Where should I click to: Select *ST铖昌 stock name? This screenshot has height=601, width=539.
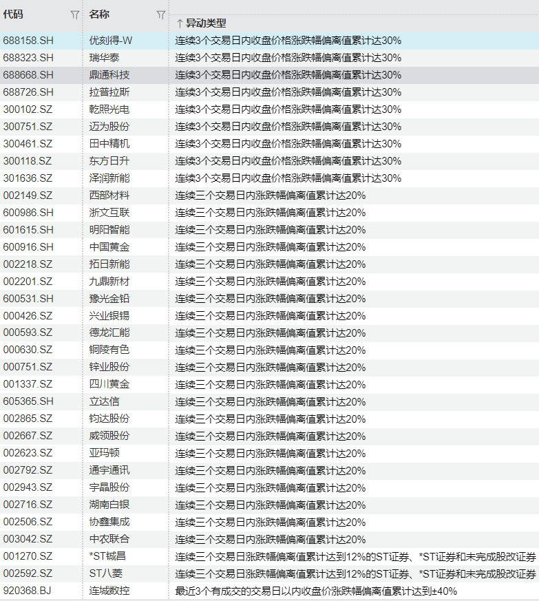coord(108,557)
